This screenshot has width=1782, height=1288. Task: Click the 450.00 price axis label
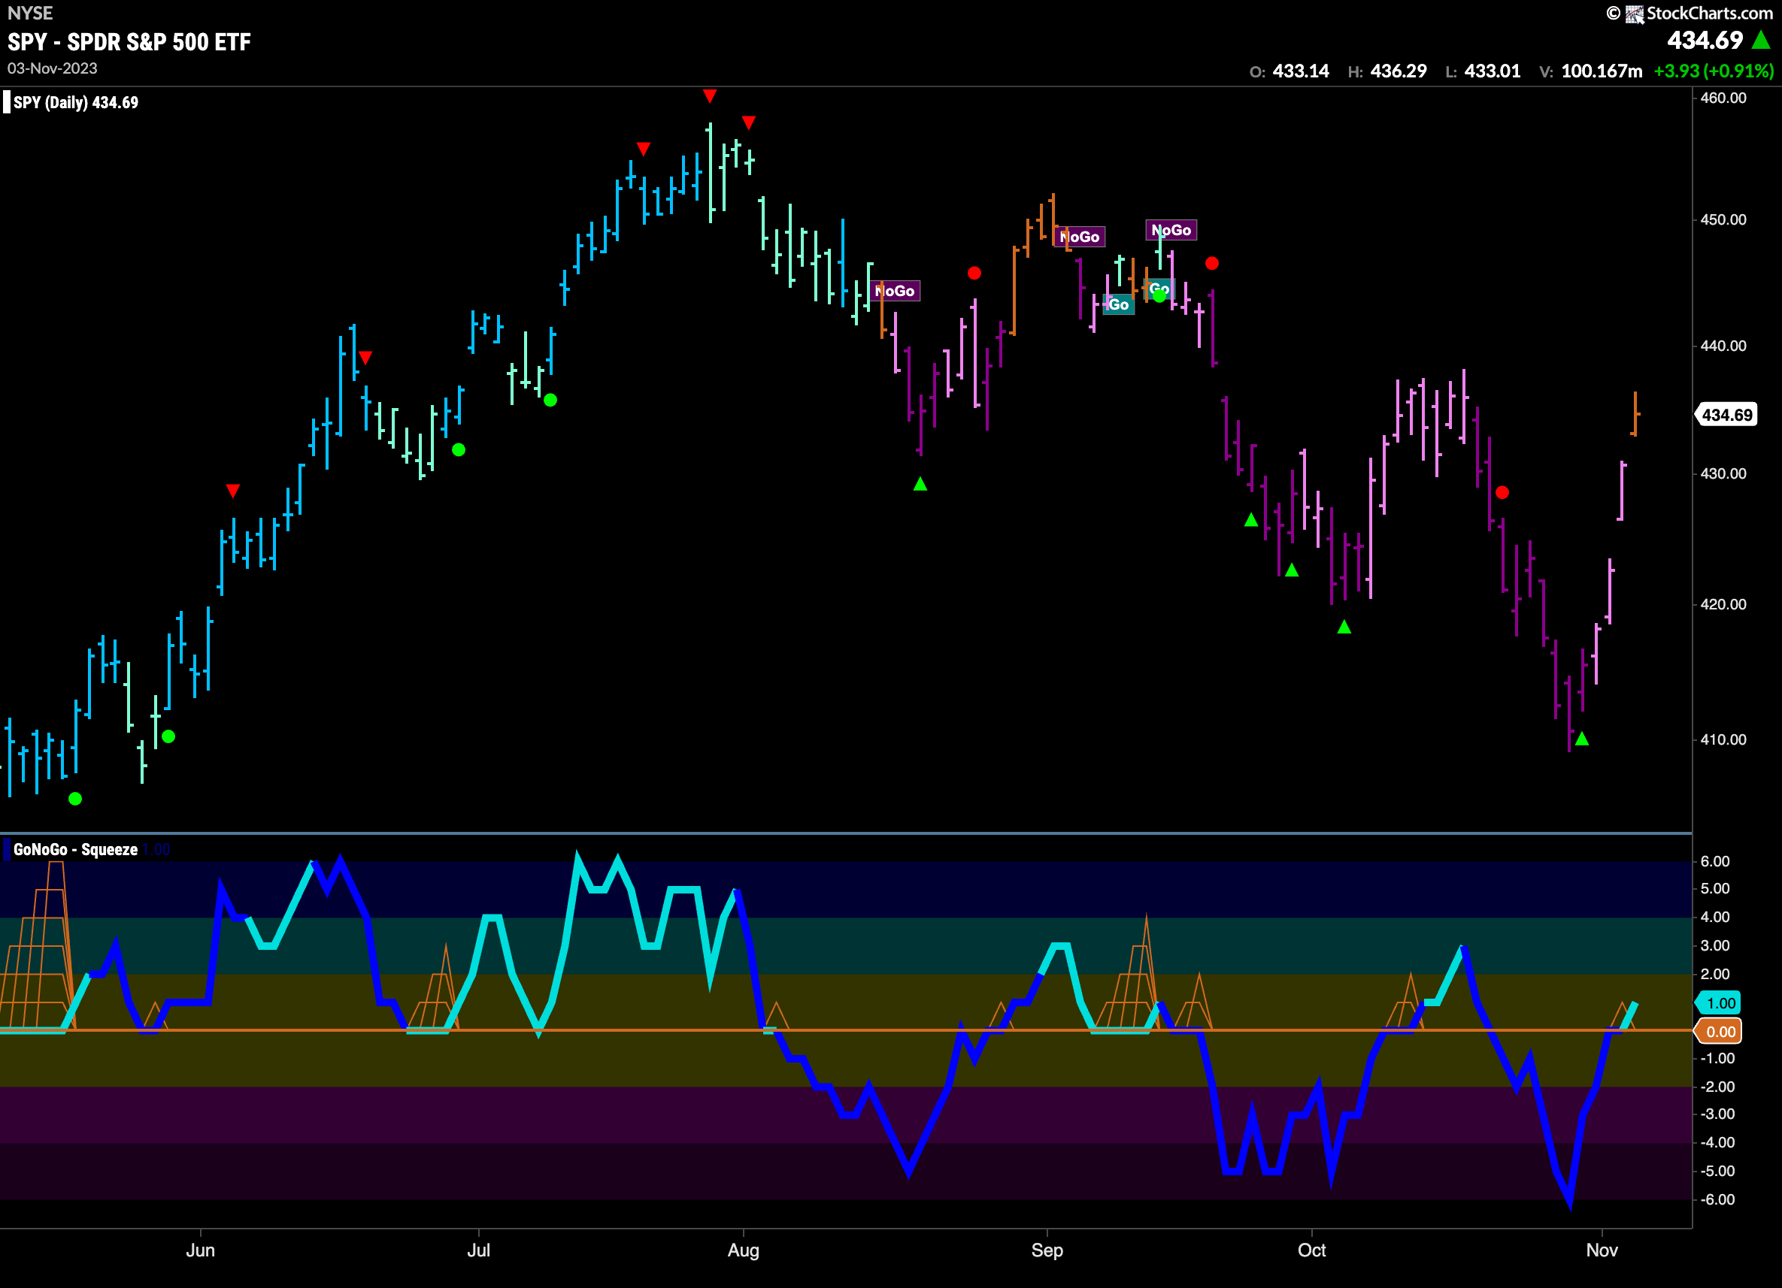coord(1723,220)
